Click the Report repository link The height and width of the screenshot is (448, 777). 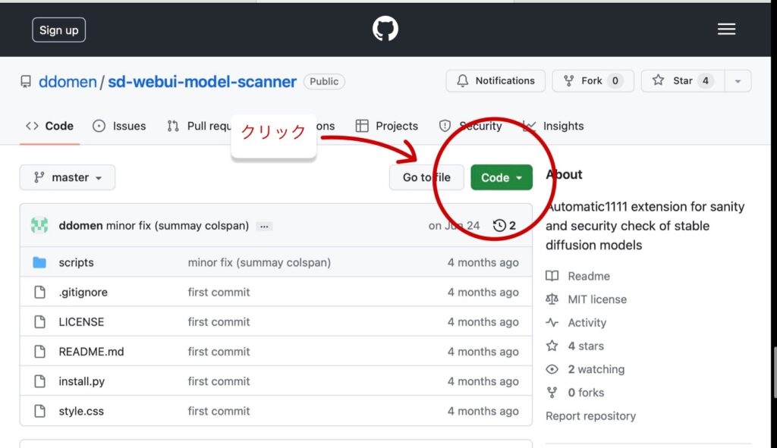tap(590, 416)
